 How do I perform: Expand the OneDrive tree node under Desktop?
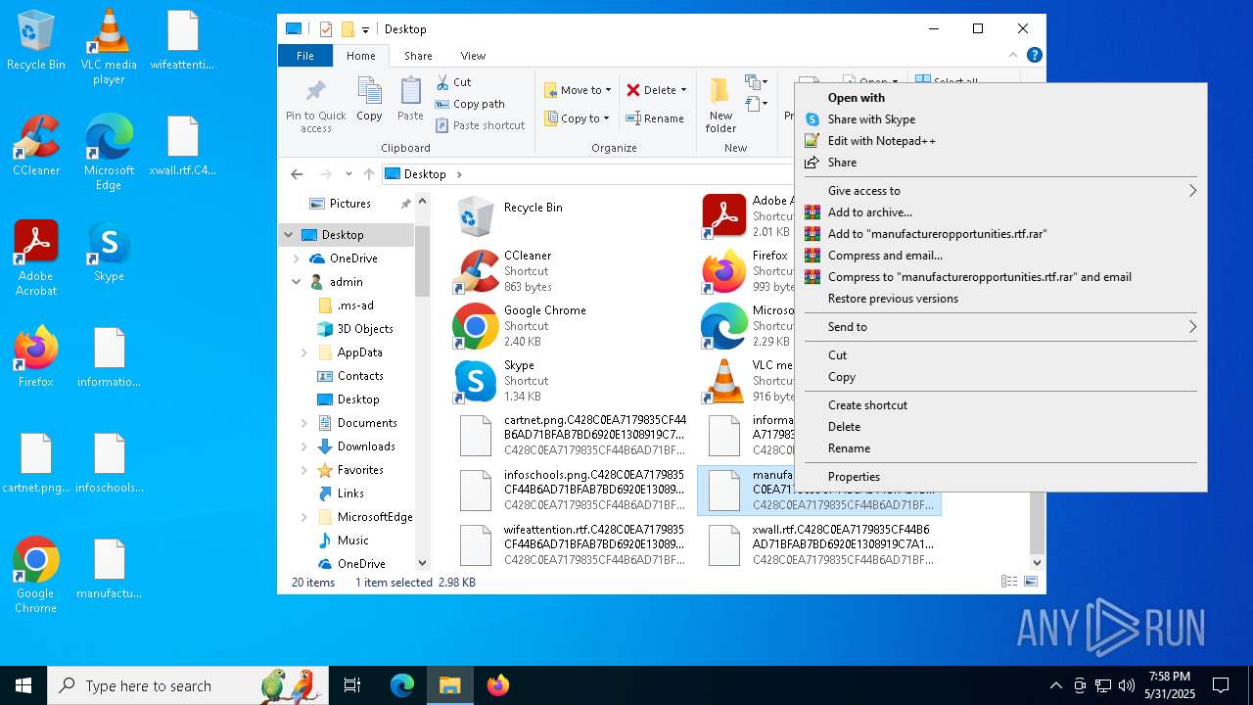(297, 258)
